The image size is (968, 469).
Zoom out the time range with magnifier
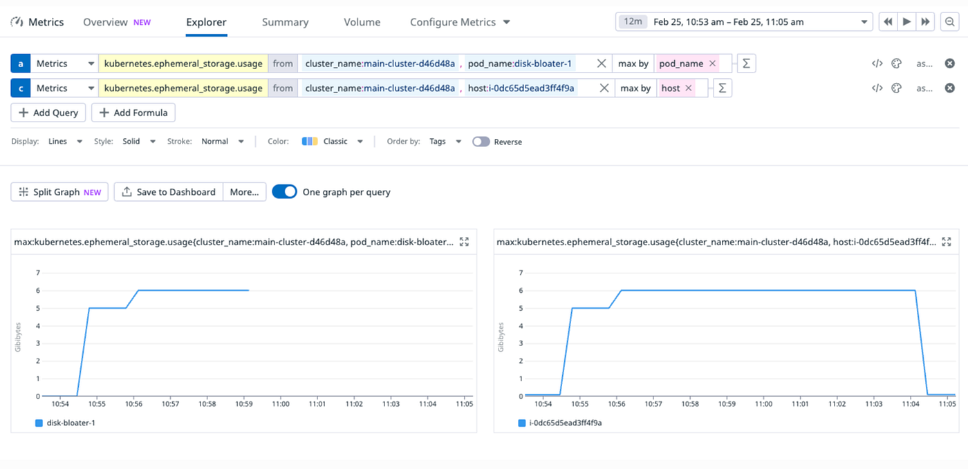tap(949, 22)
